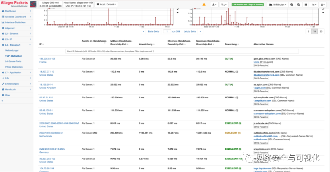Click the Host-Name allegro-mm info box

78,4
